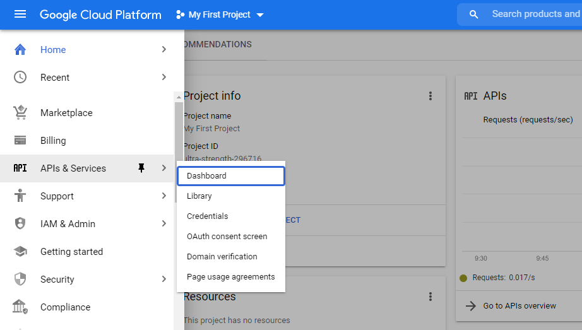This screenshot has width=582, height=330.
Task: Open IAM & Admin from the sidebar
Action: 68,224
